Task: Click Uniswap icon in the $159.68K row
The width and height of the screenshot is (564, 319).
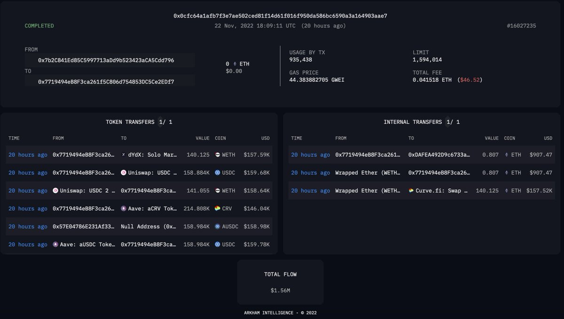Action: pyautogui.click(x=124, y=173)
